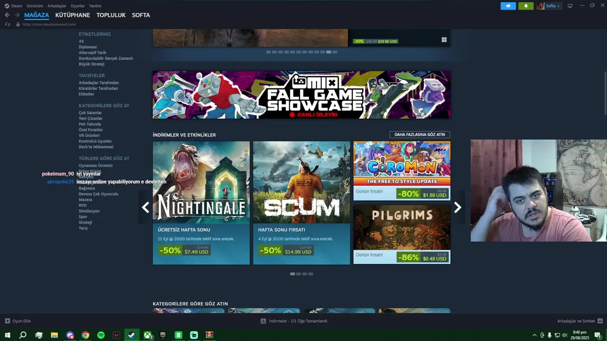This screenshot has width=607, height=341.
Task: Browse the Macera genre
Action: [85, 200]
